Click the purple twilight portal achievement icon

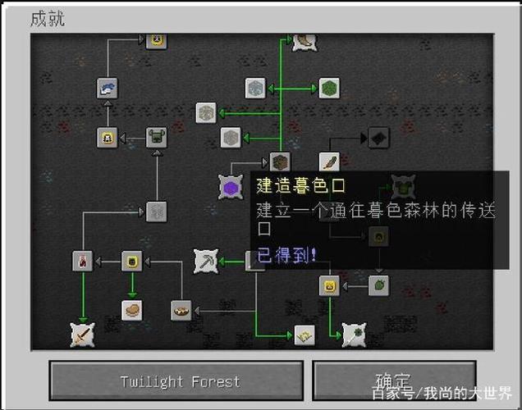click(x=231, y=187)
